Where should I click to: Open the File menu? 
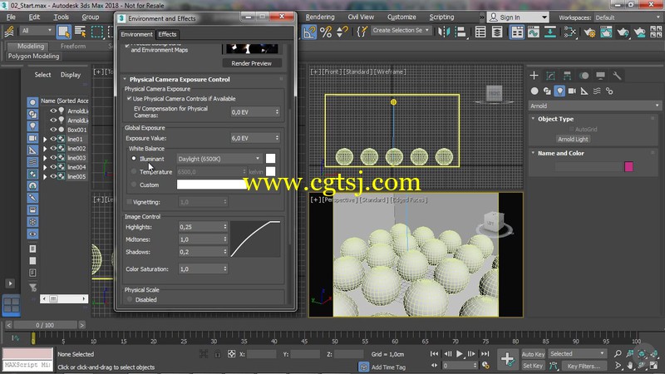point(11,17)
